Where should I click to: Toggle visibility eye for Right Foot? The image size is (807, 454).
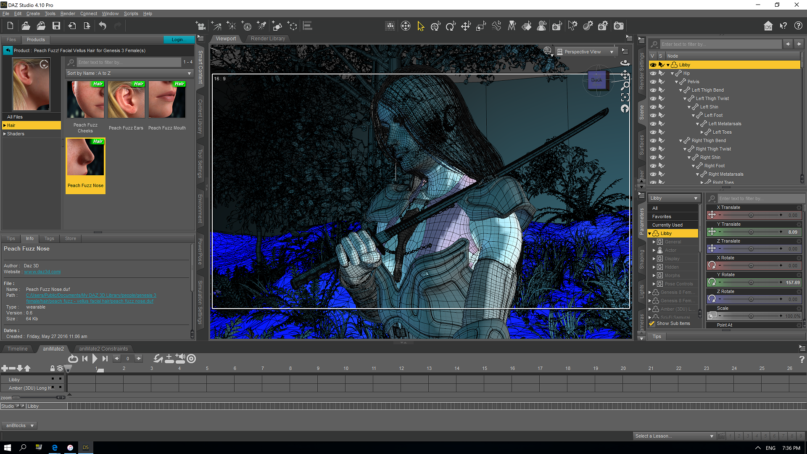click(653, 166)
